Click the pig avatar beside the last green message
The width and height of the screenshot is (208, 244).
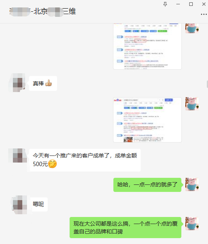pos(192,224)
